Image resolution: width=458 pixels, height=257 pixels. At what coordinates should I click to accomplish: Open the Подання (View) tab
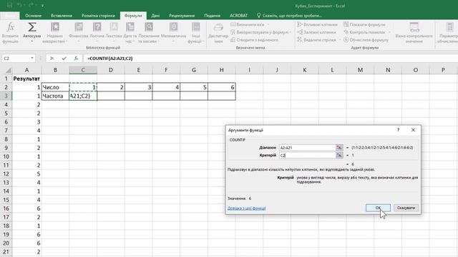coord(212,16)
